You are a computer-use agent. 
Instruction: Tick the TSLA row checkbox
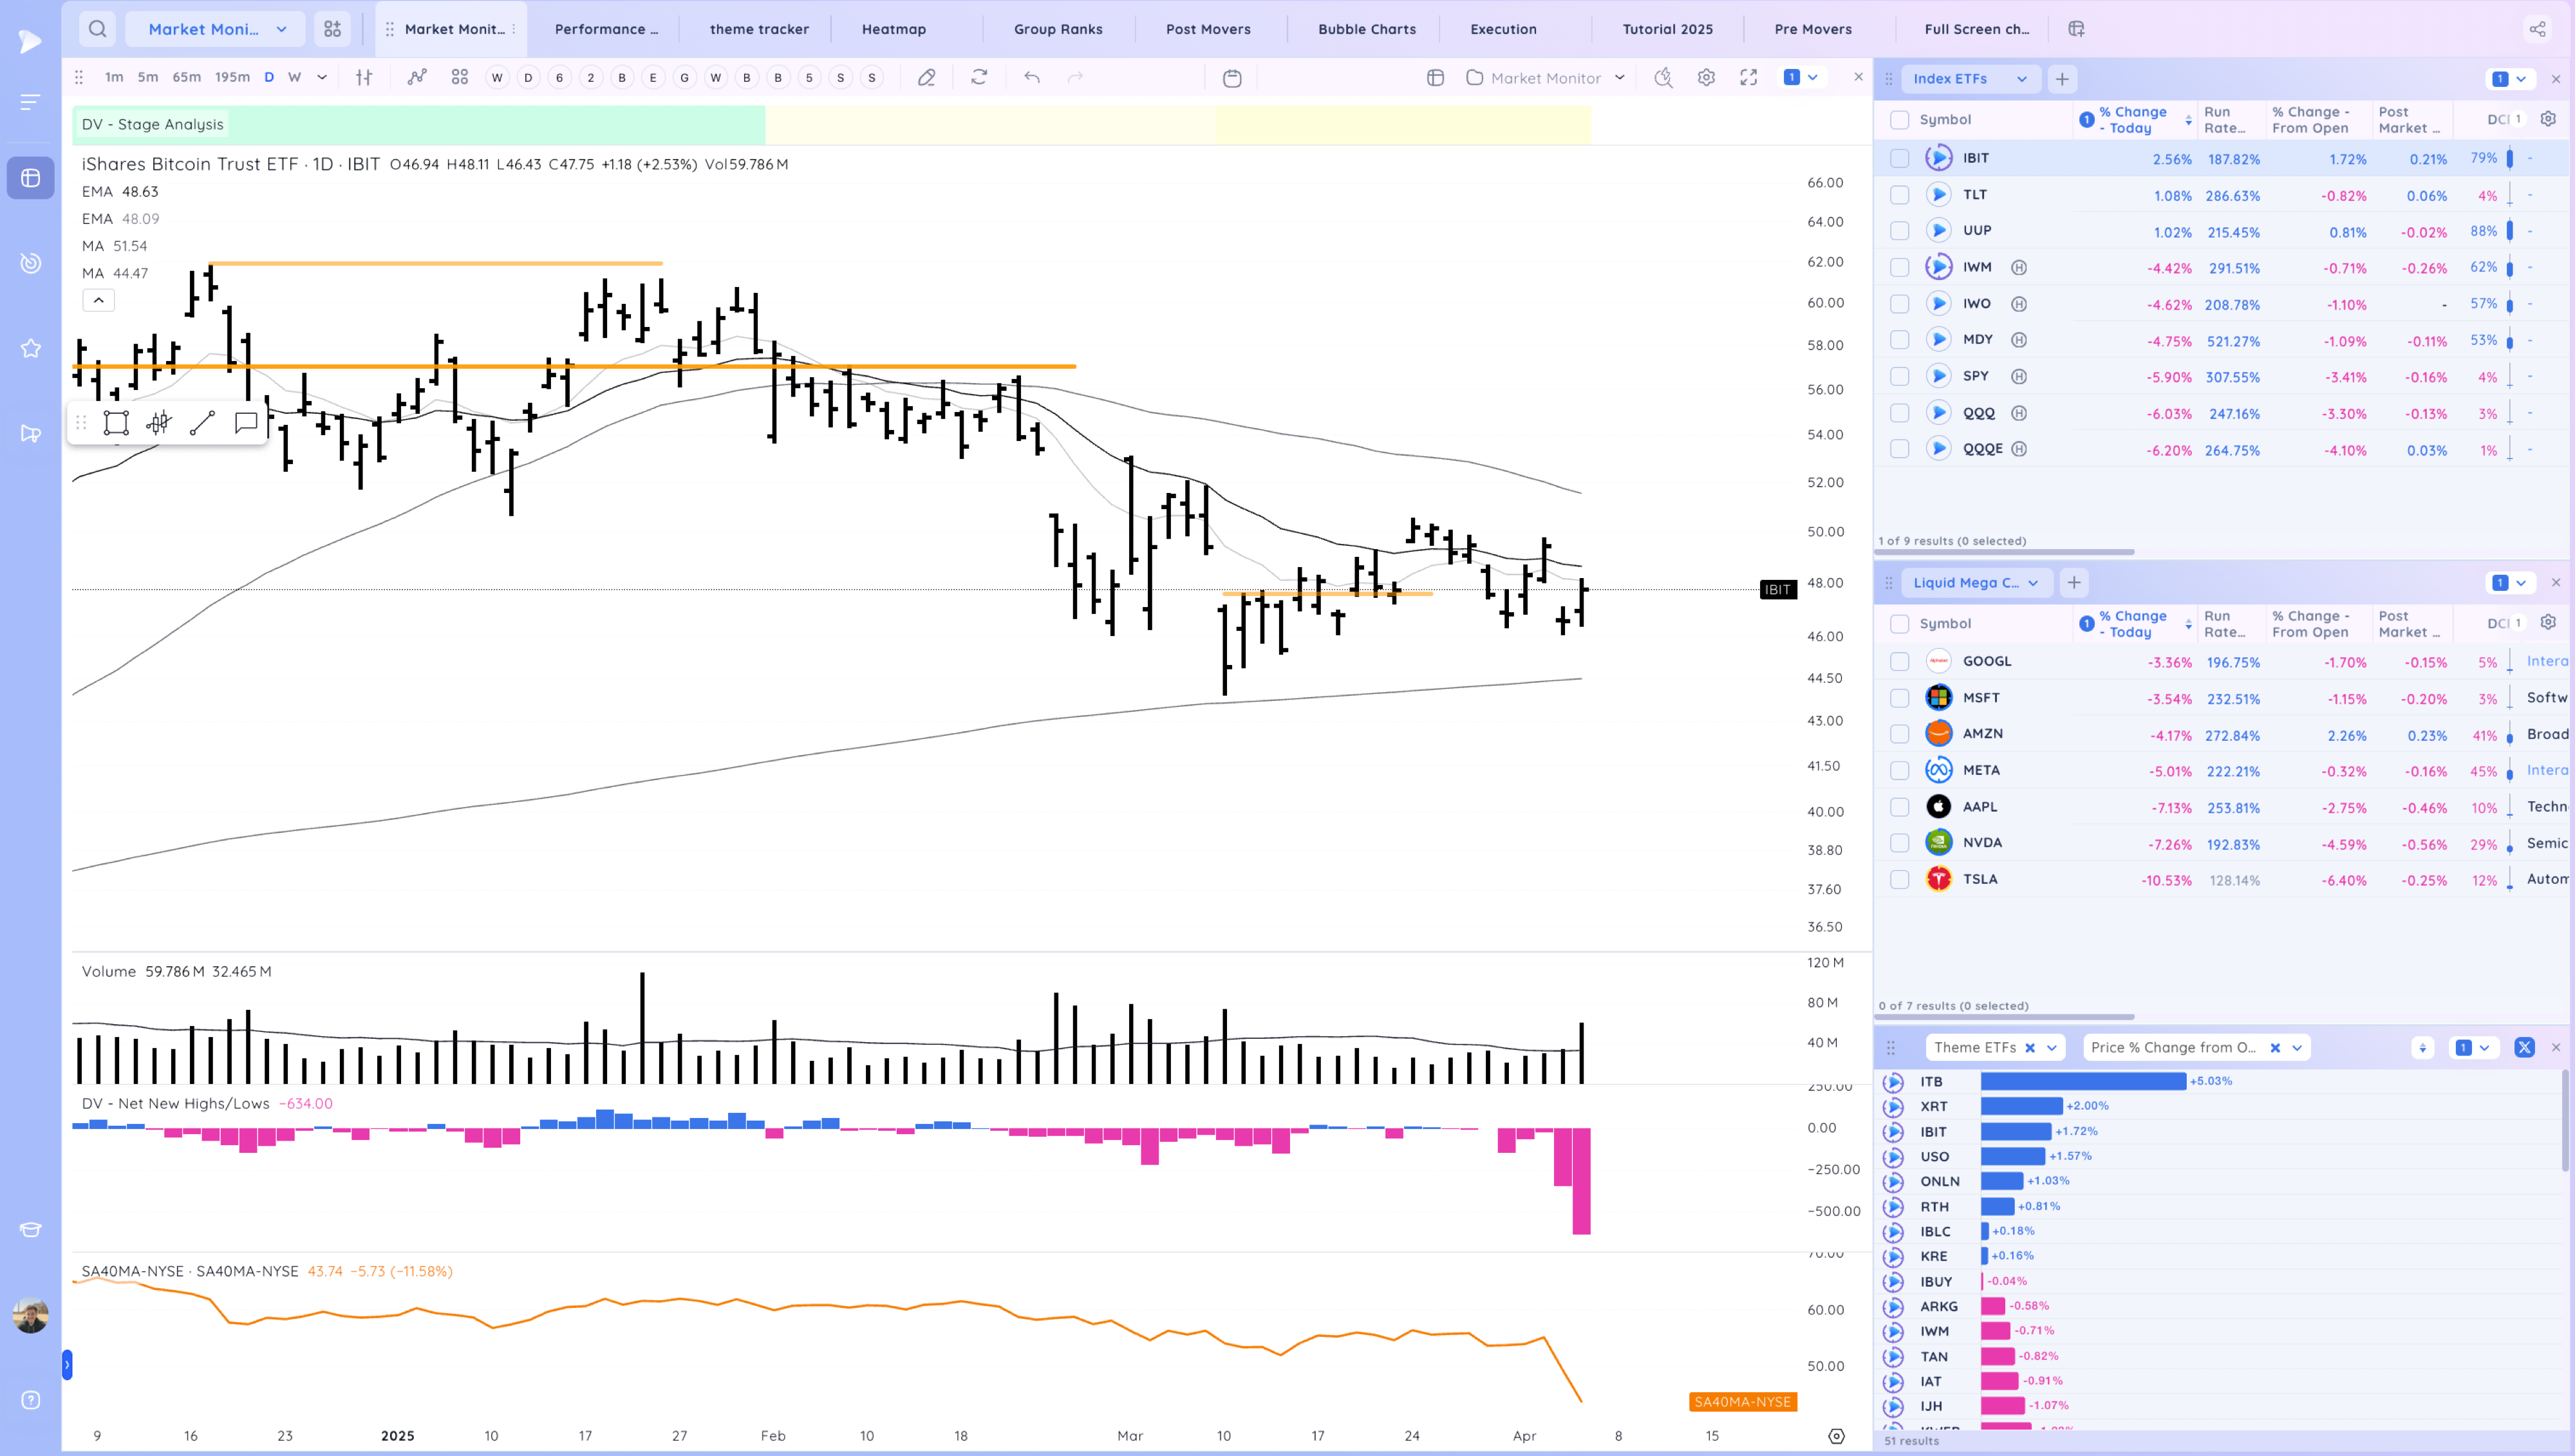(x=1899, y=880)
